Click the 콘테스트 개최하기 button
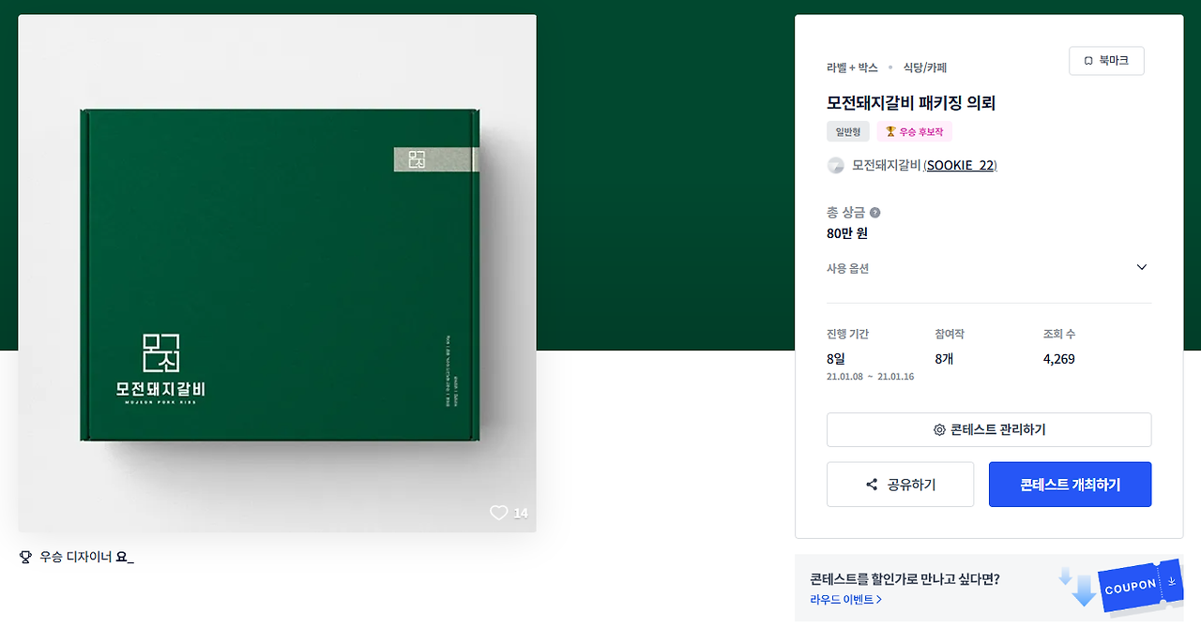 coord(1070,485)
